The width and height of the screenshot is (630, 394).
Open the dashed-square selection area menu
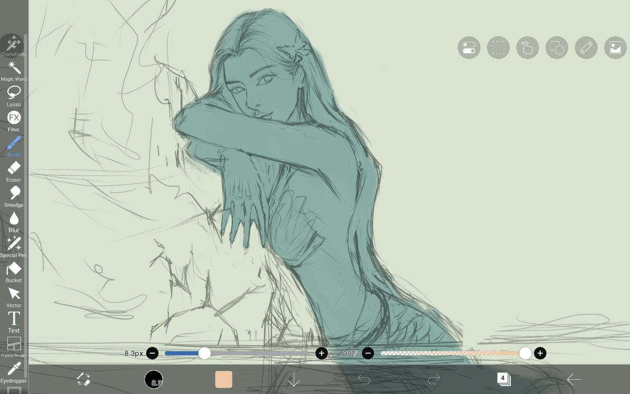pyautogui.click(x=498, y=48)
